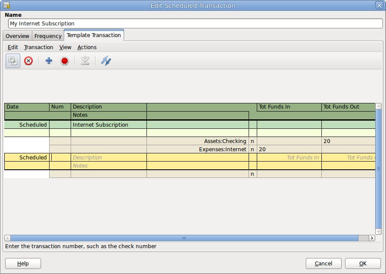Click the red X Delete transaction icon
Image resolution: width=386 pixels, height=274 pixels.
28,61
